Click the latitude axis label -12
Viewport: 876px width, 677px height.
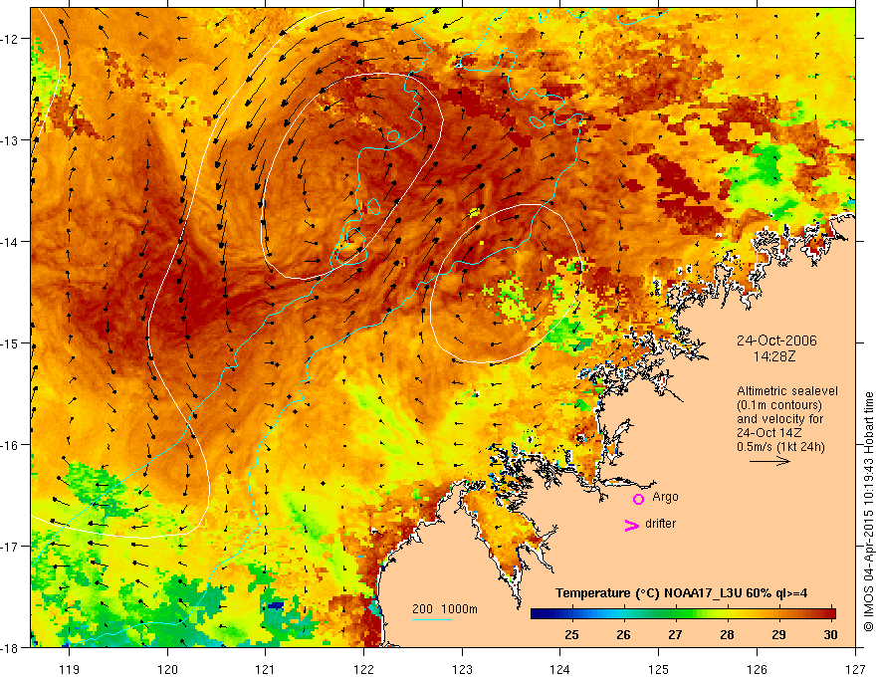coord(10,39)
